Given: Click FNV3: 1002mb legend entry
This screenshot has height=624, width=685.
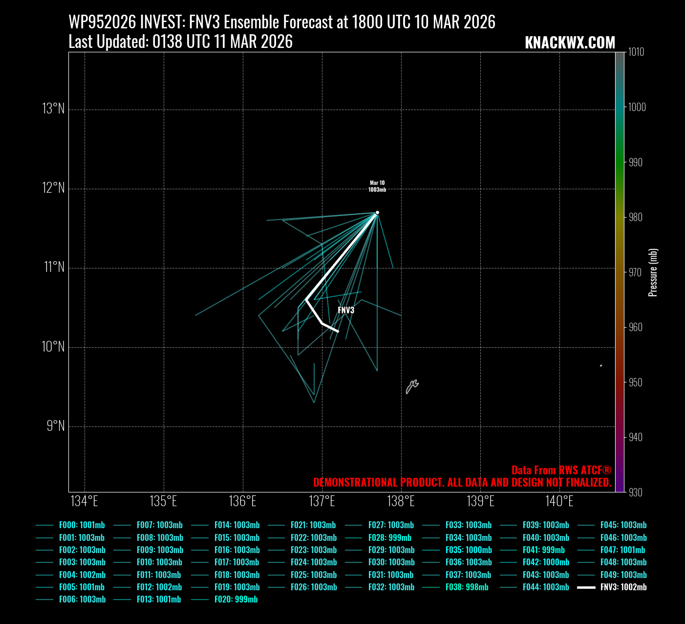Looking at the screenshot, I should point(623,587).
